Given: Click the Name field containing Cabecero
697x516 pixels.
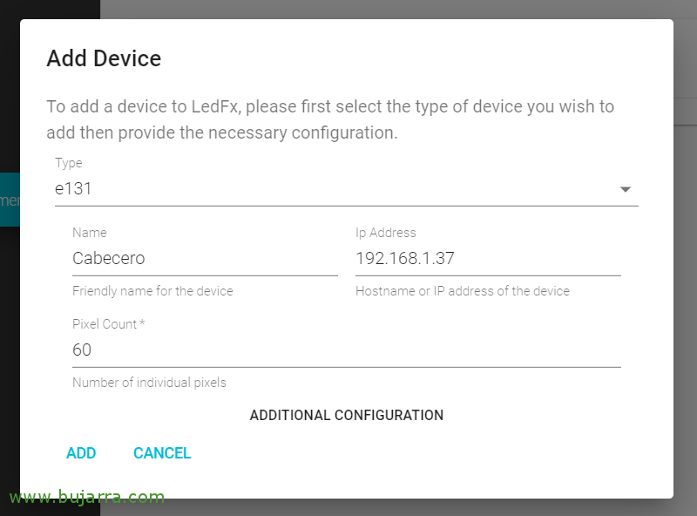Looking at the screenshot, I should 205,258.
